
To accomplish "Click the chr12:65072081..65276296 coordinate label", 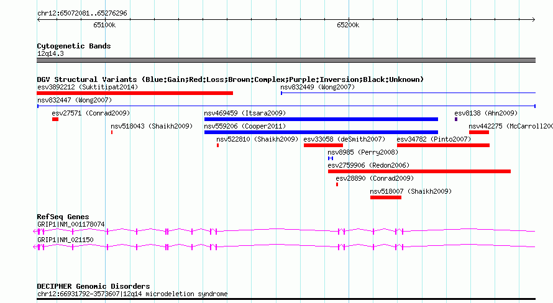I will coord(82,14).
